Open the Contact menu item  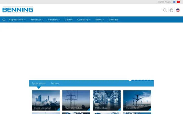tap(113, 19)
